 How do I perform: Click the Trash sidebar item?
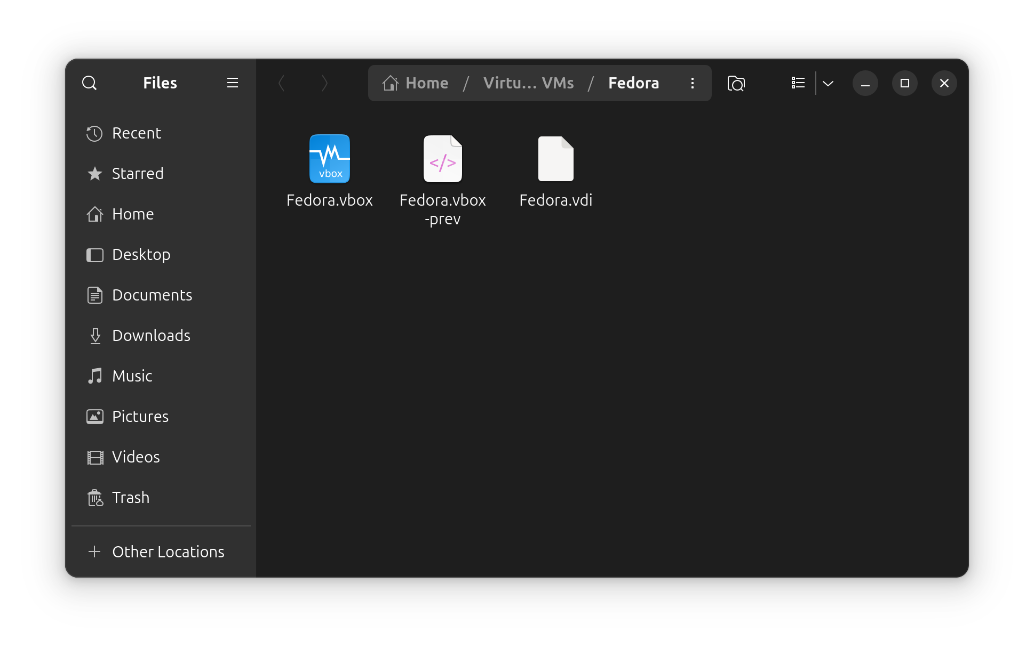point(130,497)
